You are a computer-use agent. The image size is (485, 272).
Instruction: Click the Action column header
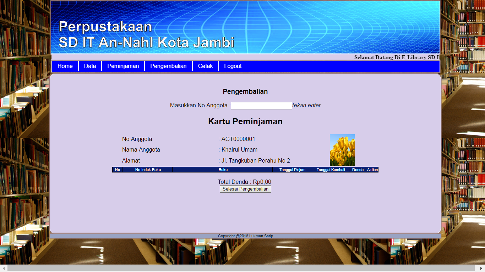(372, 170)
